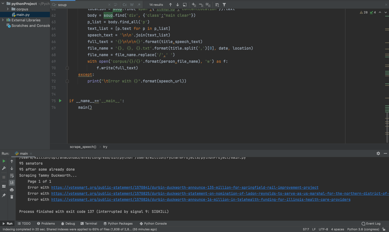This screenshot has width=389, height=232.
Task: Close the search bar
Action: pos(386,5)
